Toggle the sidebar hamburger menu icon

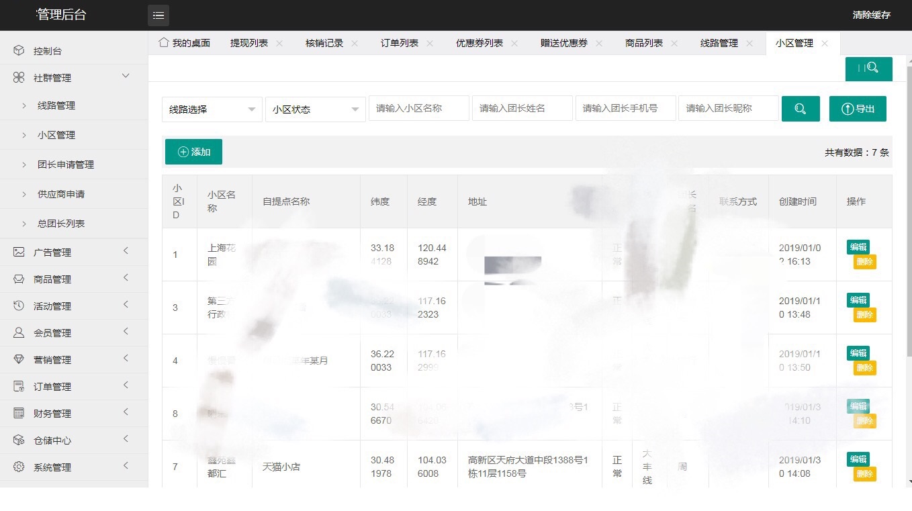pos(158,15)
